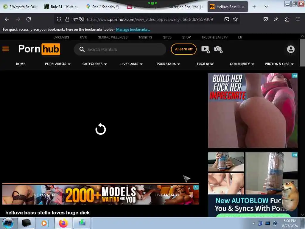This screenshot has height=229, width=305.
Task: Click the upload video icon
Action: point(206,49)
